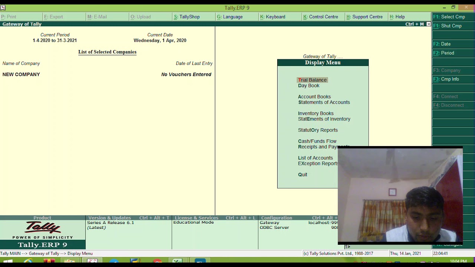
Task: Click Series A Release 6.1 text
Action: (110, 222)
